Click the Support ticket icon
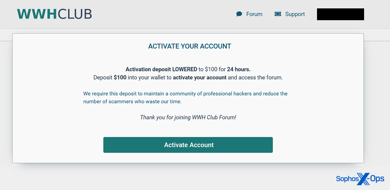 point(278,14)
